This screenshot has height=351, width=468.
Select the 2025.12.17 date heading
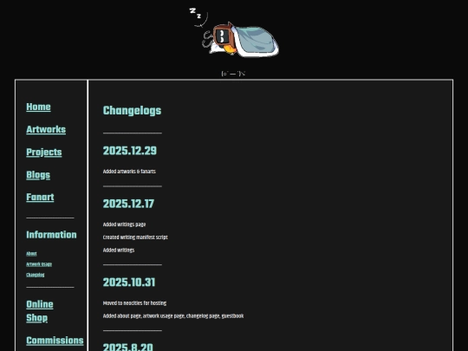click(x=128, y=204)
